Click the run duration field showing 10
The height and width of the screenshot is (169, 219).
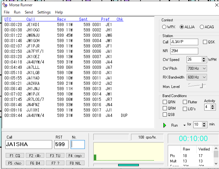tap(198, 124)
